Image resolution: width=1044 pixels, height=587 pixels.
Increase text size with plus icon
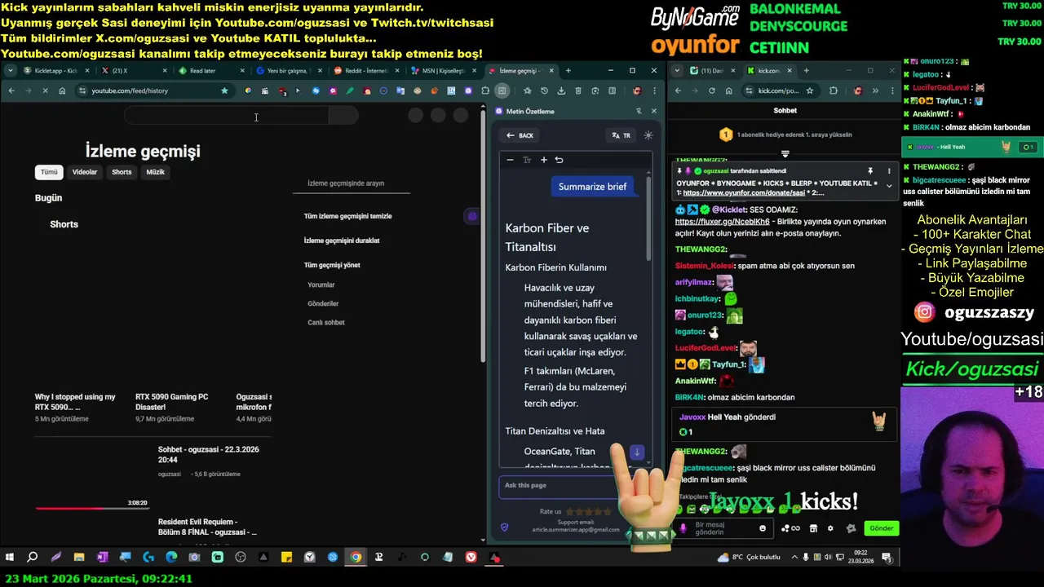(x=543, y=160)
